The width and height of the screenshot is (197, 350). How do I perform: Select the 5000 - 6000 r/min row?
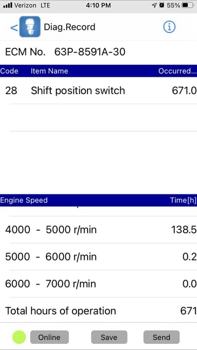98,256
